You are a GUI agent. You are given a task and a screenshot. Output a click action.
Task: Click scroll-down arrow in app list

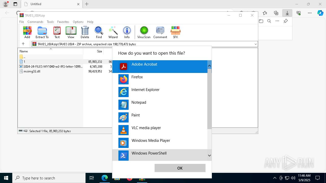click(209, 155)
